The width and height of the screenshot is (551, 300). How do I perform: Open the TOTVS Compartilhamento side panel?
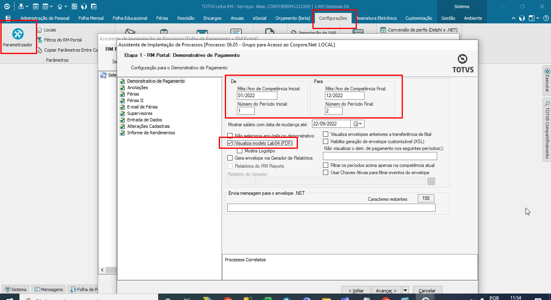[x=547, y=129]
